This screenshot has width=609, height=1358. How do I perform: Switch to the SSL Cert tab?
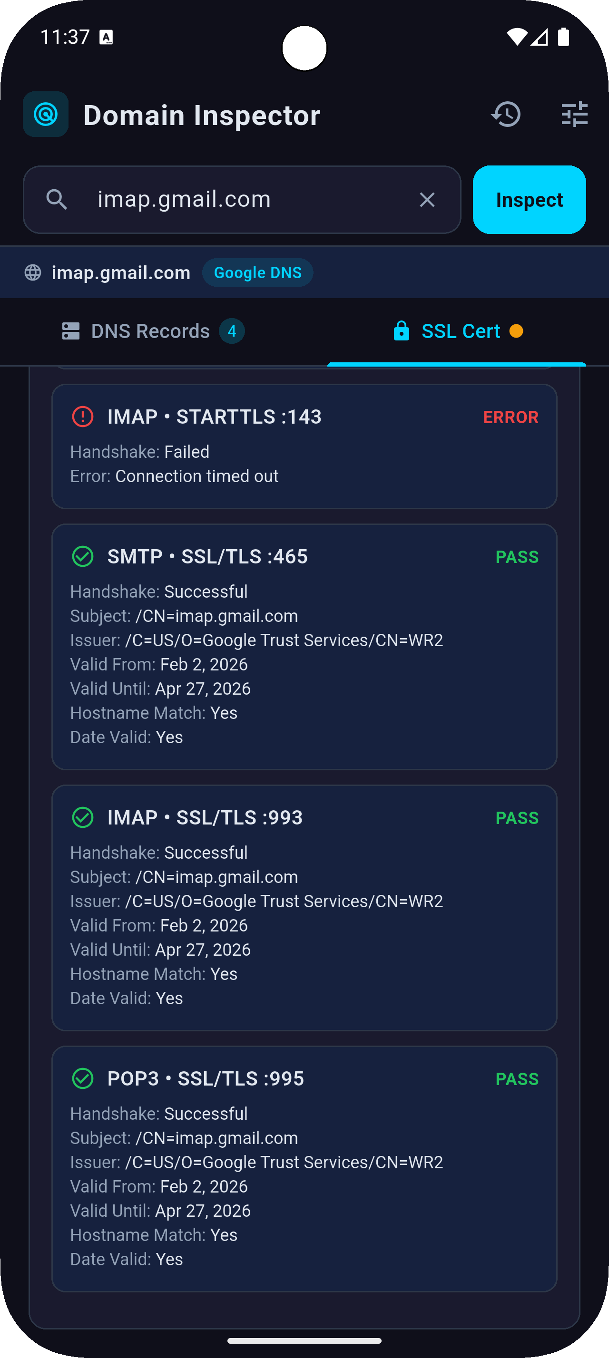tap(460, 330)
